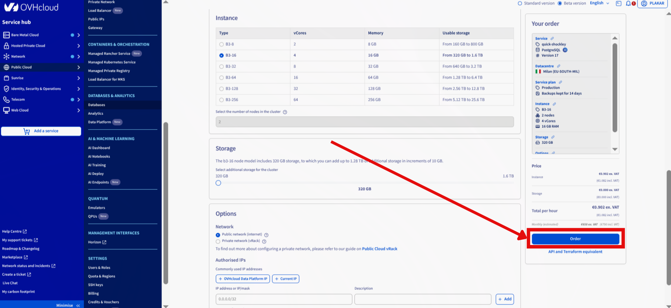Image resolution: width=671 pixels, height=308 pixels.
Task: Choose Private network (vRack) option
Action: click(218, 241)
